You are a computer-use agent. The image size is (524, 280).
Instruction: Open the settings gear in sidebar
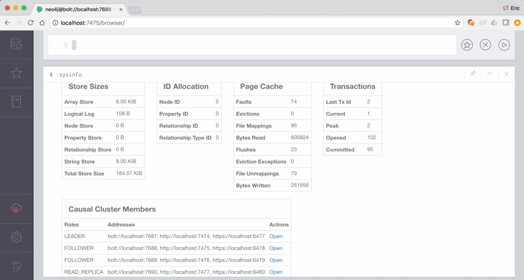coord(16,237)
